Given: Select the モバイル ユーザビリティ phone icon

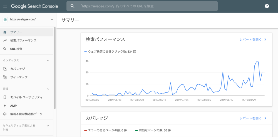Looking at the screenshot, I should click(5, 97).
